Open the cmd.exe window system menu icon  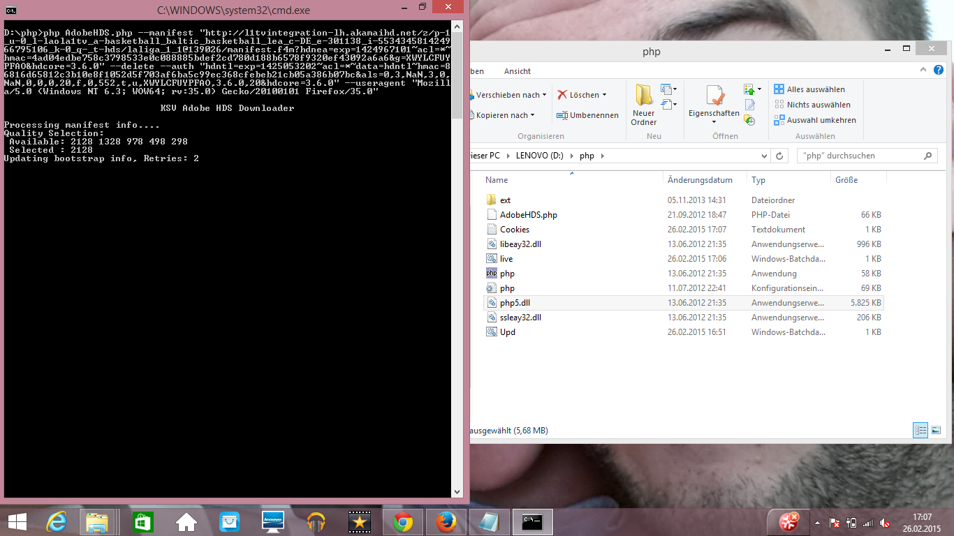pos(11,10)
